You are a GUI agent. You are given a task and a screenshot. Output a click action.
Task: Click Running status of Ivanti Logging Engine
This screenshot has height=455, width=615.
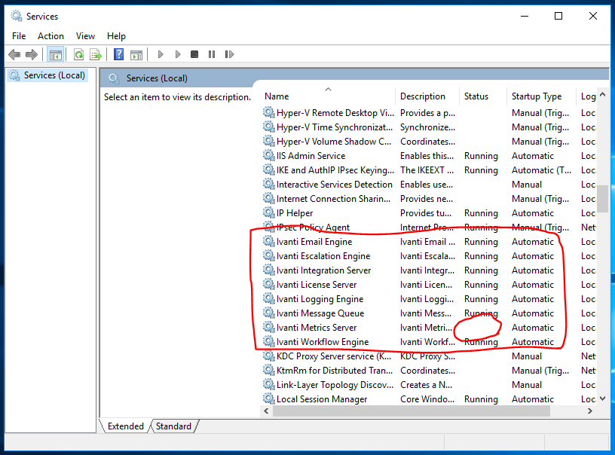pyautogui.click(x=481, y=298)
